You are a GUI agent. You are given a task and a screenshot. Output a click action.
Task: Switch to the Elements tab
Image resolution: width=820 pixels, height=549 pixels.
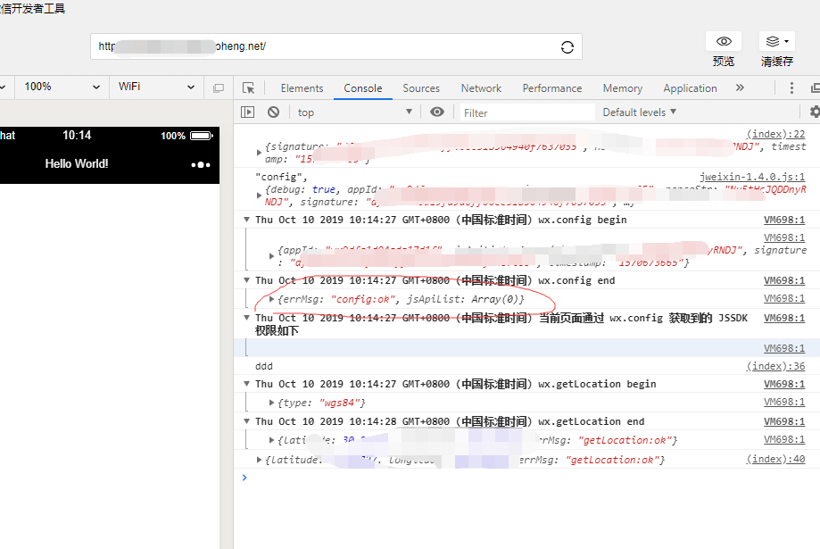[x=302, y=88]
